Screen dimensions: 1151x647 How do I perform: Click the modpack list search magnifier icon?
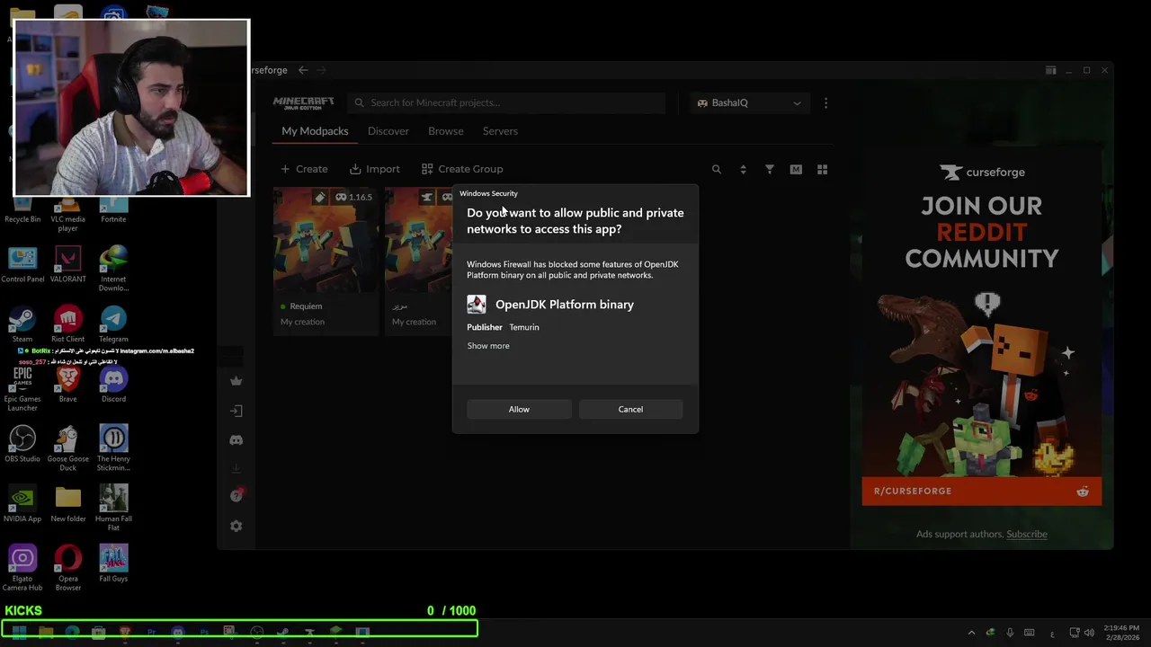(717, 169)
